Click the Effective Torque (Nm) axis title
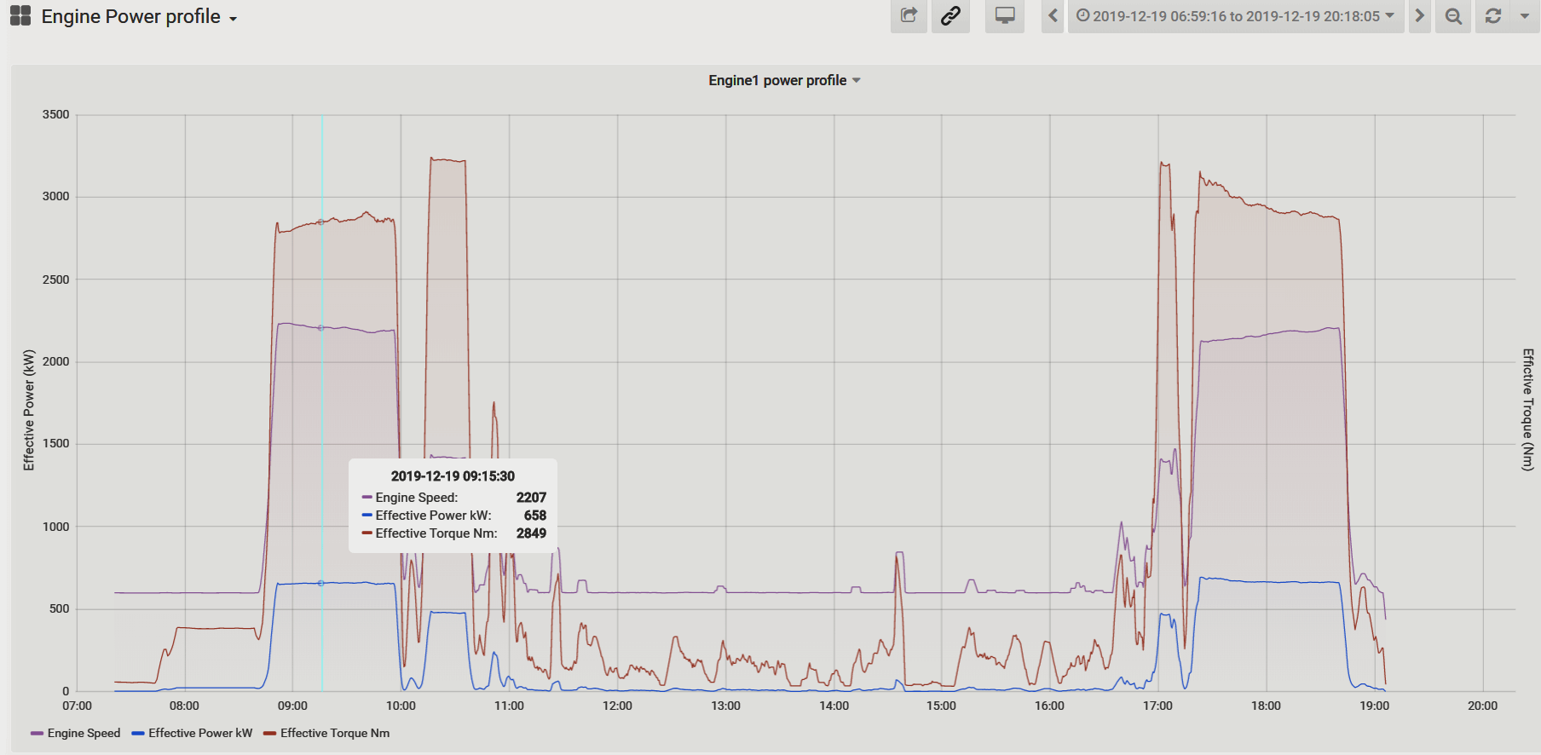The width and height of the screenshot is (1541, 755). [1528, 409]
